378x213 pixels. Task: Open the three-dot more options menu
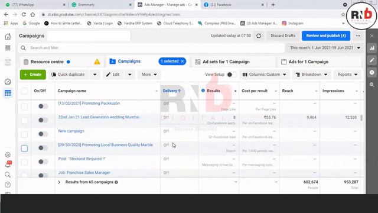click(x=358, y=35)
